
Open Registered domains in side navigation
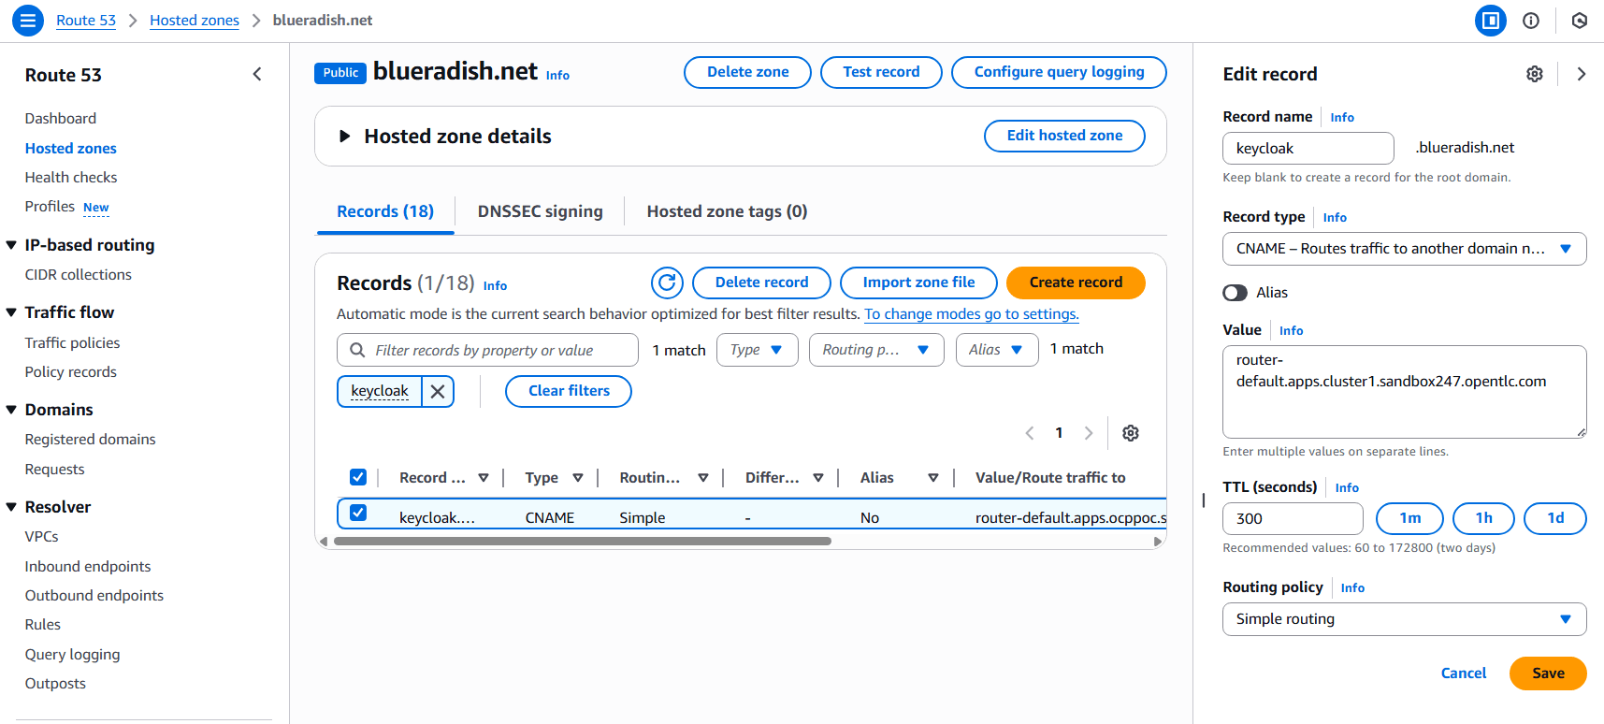(x=90, y=439)
